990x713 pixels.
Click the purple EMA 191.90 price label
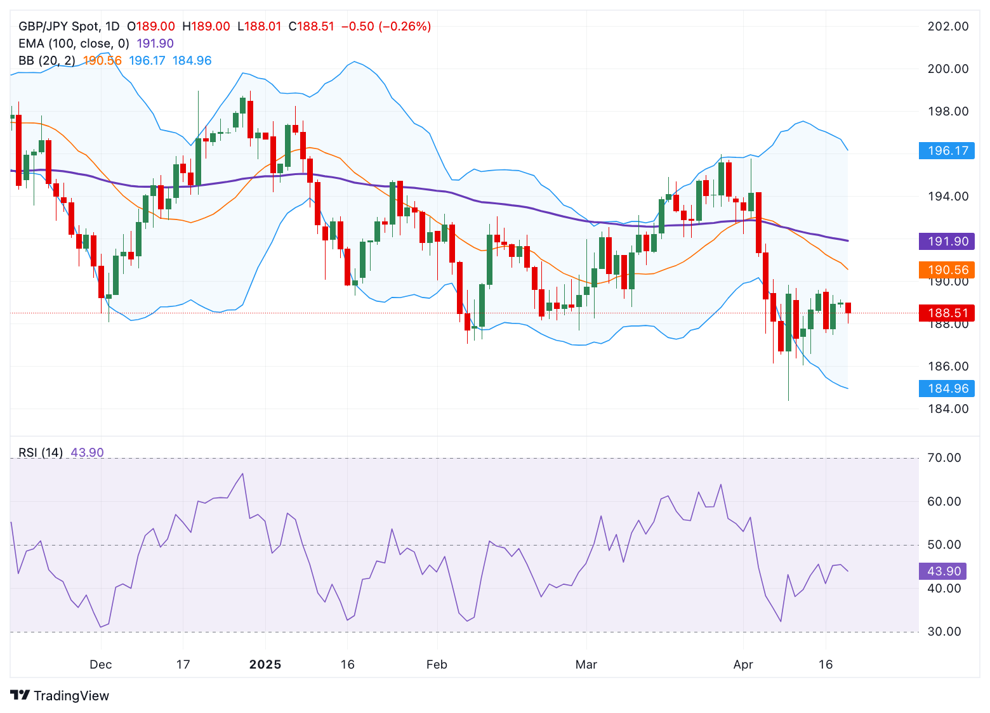[x=946, y=242]
